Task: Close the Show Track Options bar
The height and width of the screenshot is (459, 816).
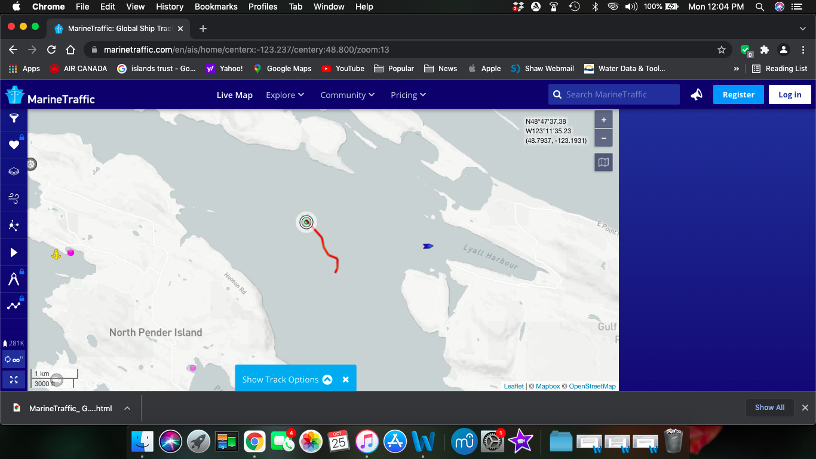Action: coord(345,380)
